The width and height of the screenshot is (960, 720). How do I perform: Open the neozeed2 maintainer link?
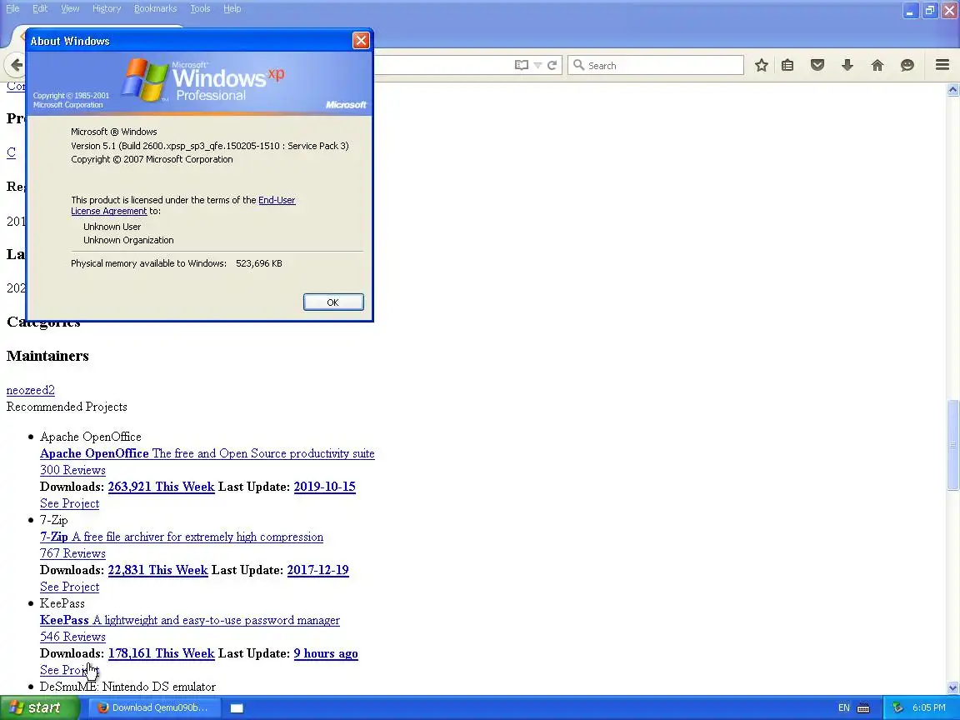(31, 390)
